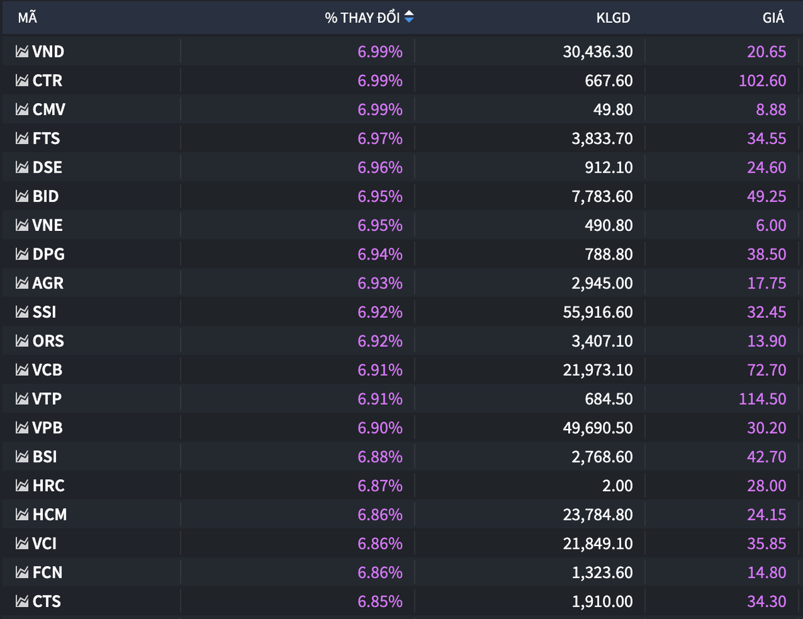Viewport: 803px width, 619px height.
Task: Click the chart icon for FTS
Action: (x=21, y=139)
